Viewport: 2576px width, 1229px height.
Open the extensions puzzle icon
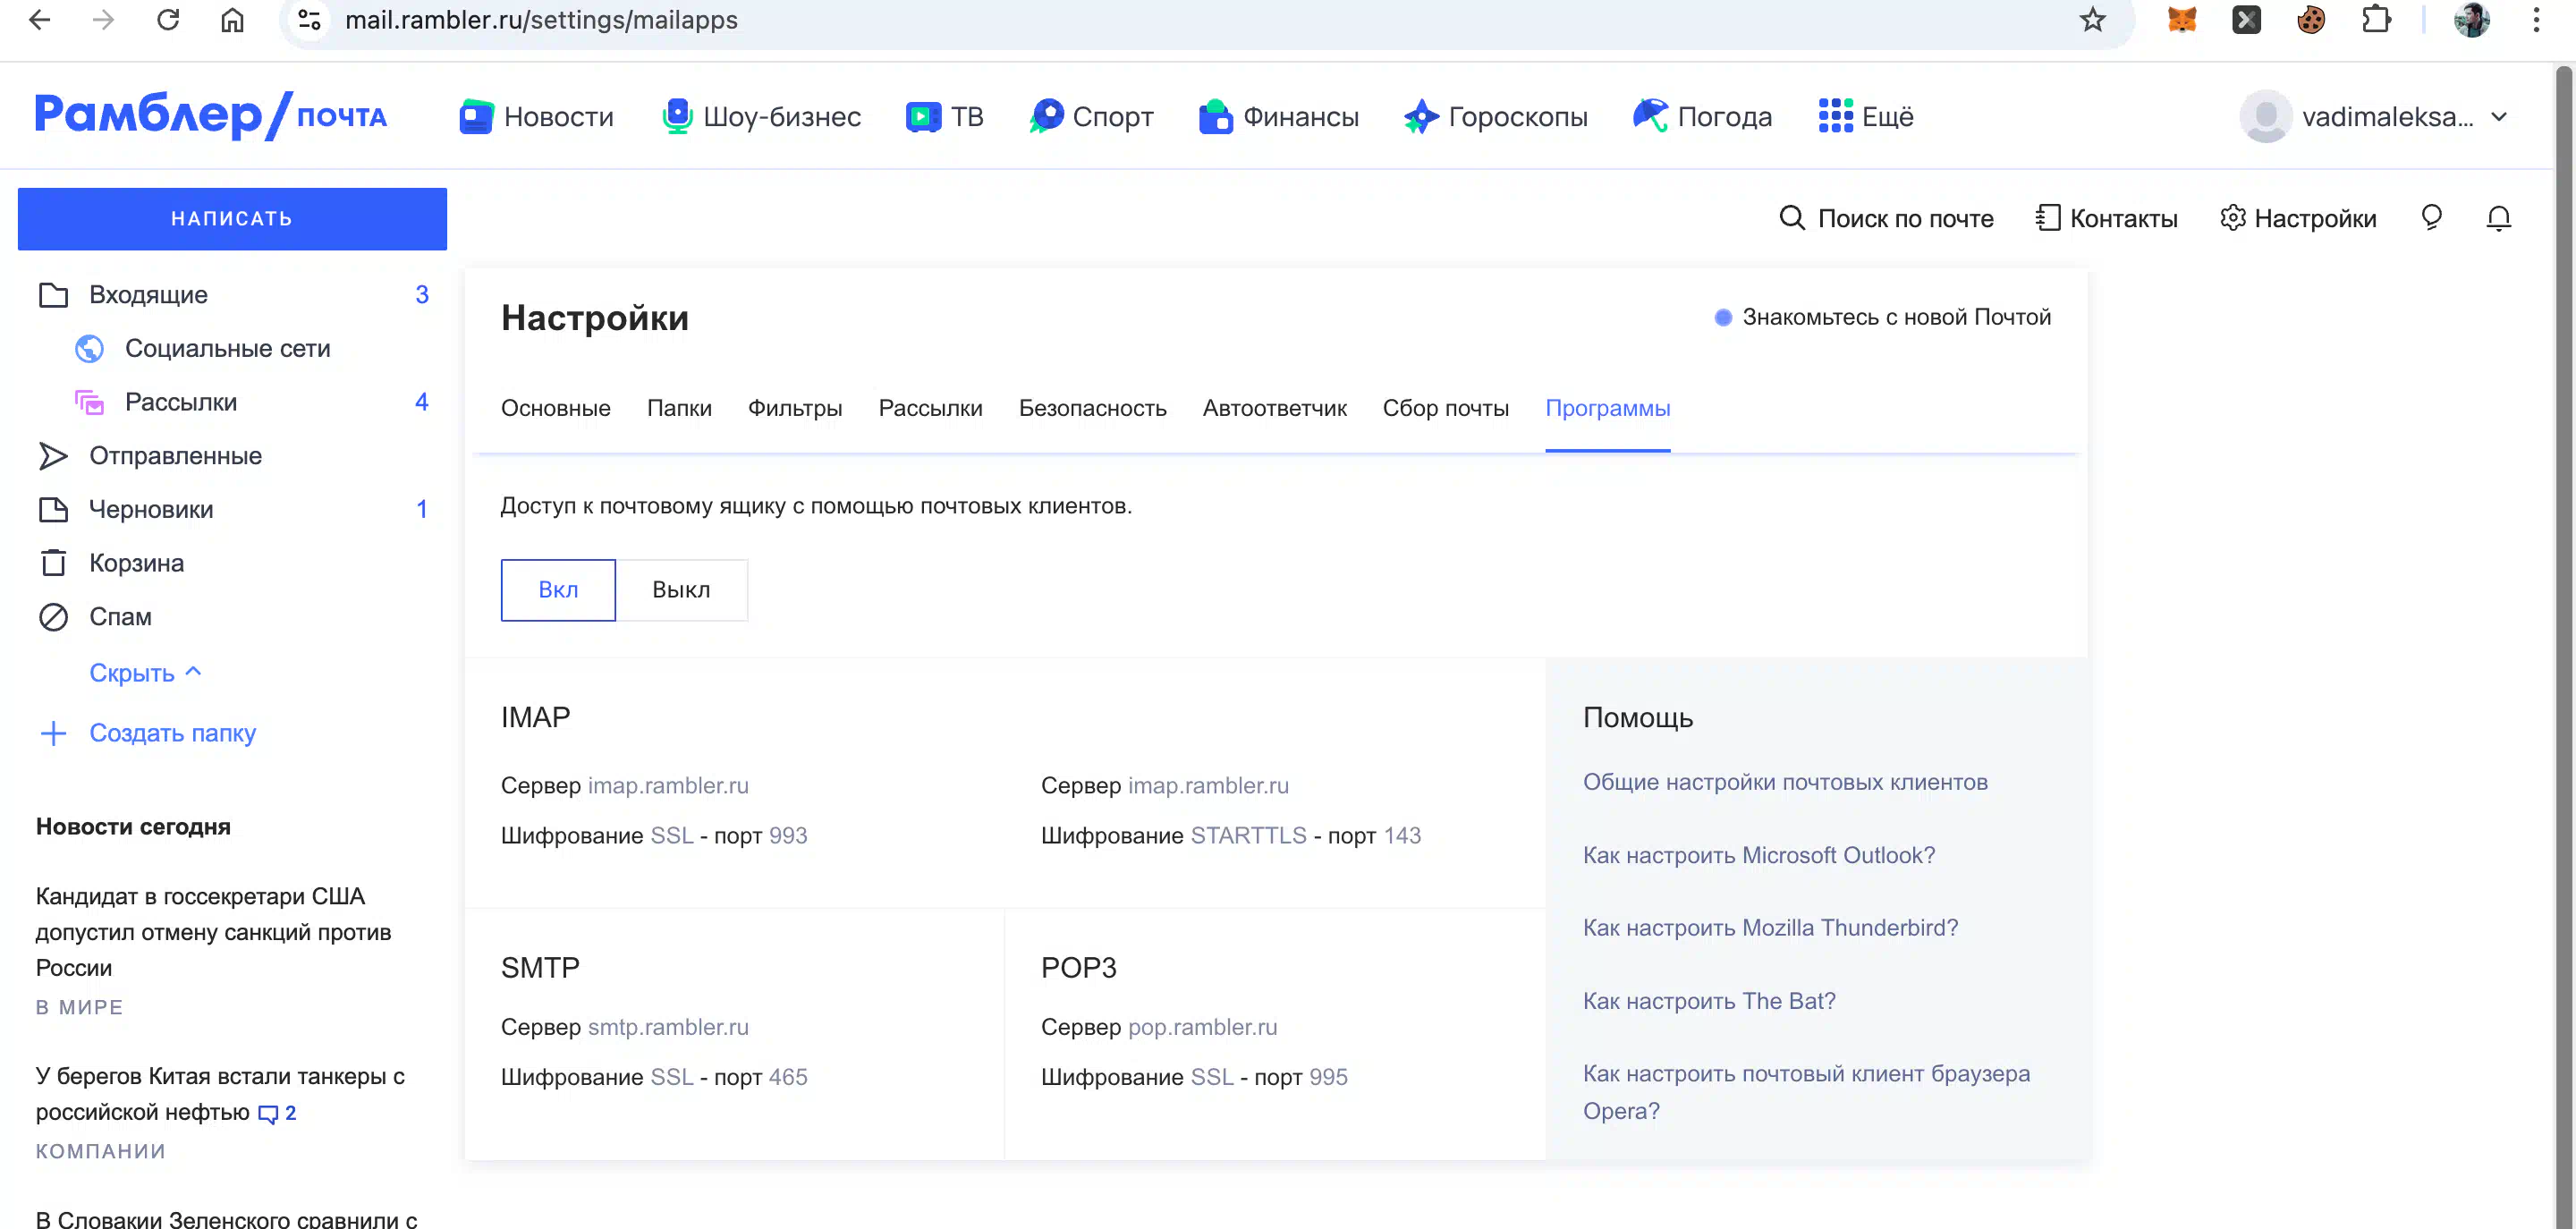[x=2376, y=20]
